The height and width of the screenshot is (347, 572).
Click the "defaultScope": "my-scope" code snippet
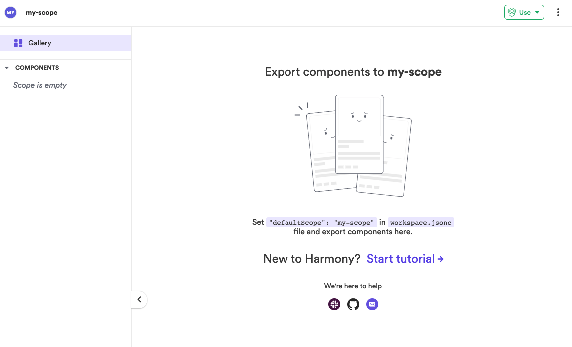point(321,223)
